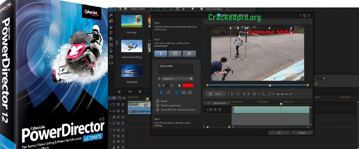Toggle italic text formatting
The width and height of the screenshot is (359, 149).
coord(168,93)
